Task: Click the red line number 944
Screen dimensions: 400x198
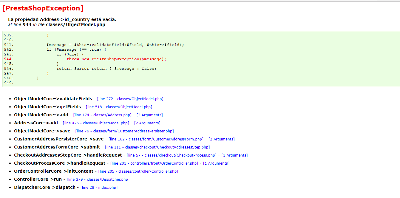Action: pyautogui.click(x=9, y=59)
